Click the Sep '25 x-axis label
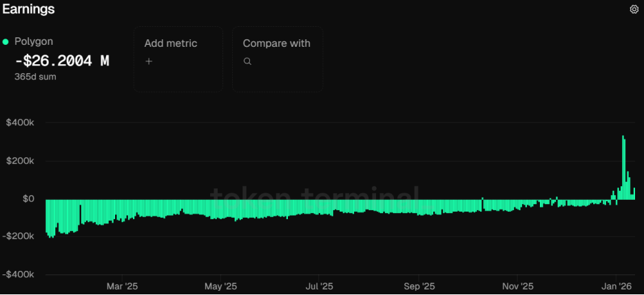This screenshot has width=644, height=295. tap(419, 286)
